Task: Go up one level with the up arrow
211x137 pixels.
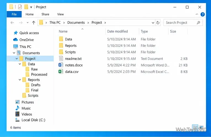Action: tap(34, 23)
